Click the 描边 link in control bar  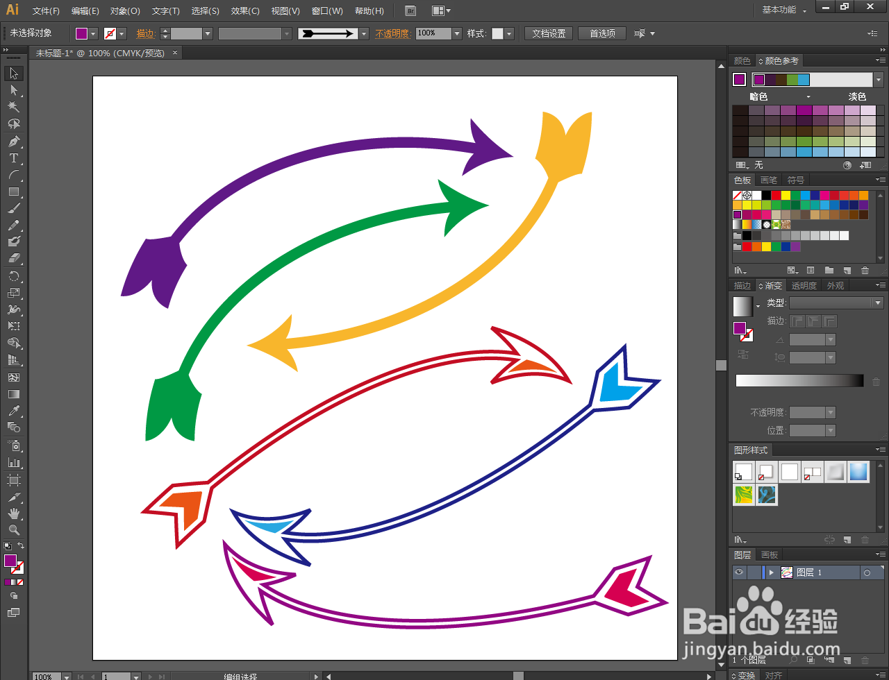[x=145, y=33]
